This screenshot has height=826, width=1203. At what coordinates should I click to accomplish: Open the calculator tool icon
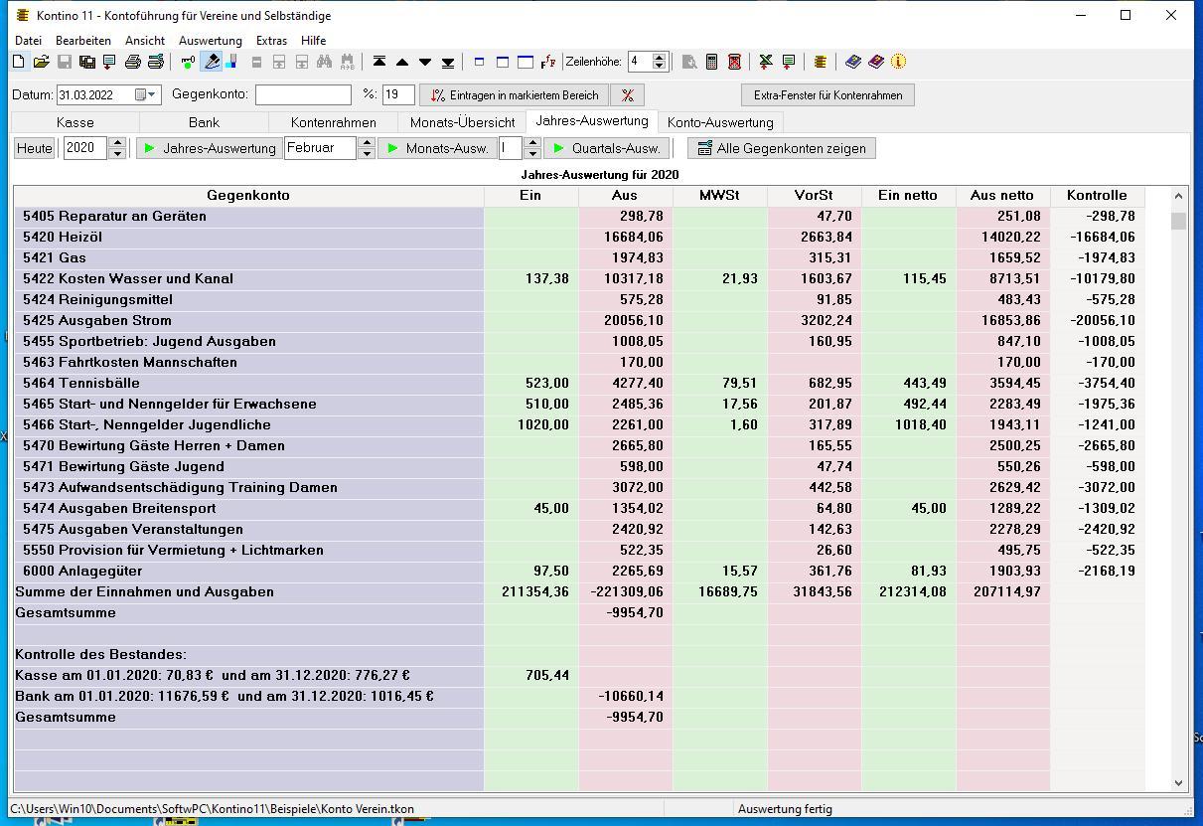point(711,62)
